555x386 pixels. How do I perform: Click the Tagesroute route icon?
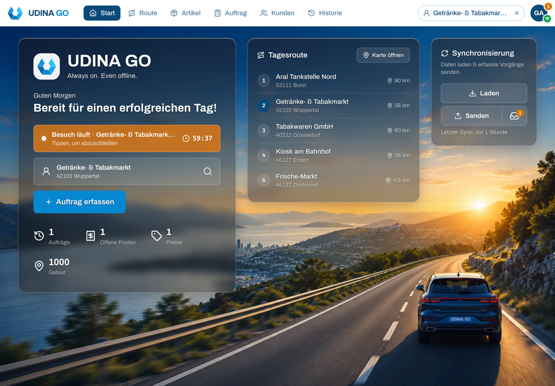click(x=261, y=55)
